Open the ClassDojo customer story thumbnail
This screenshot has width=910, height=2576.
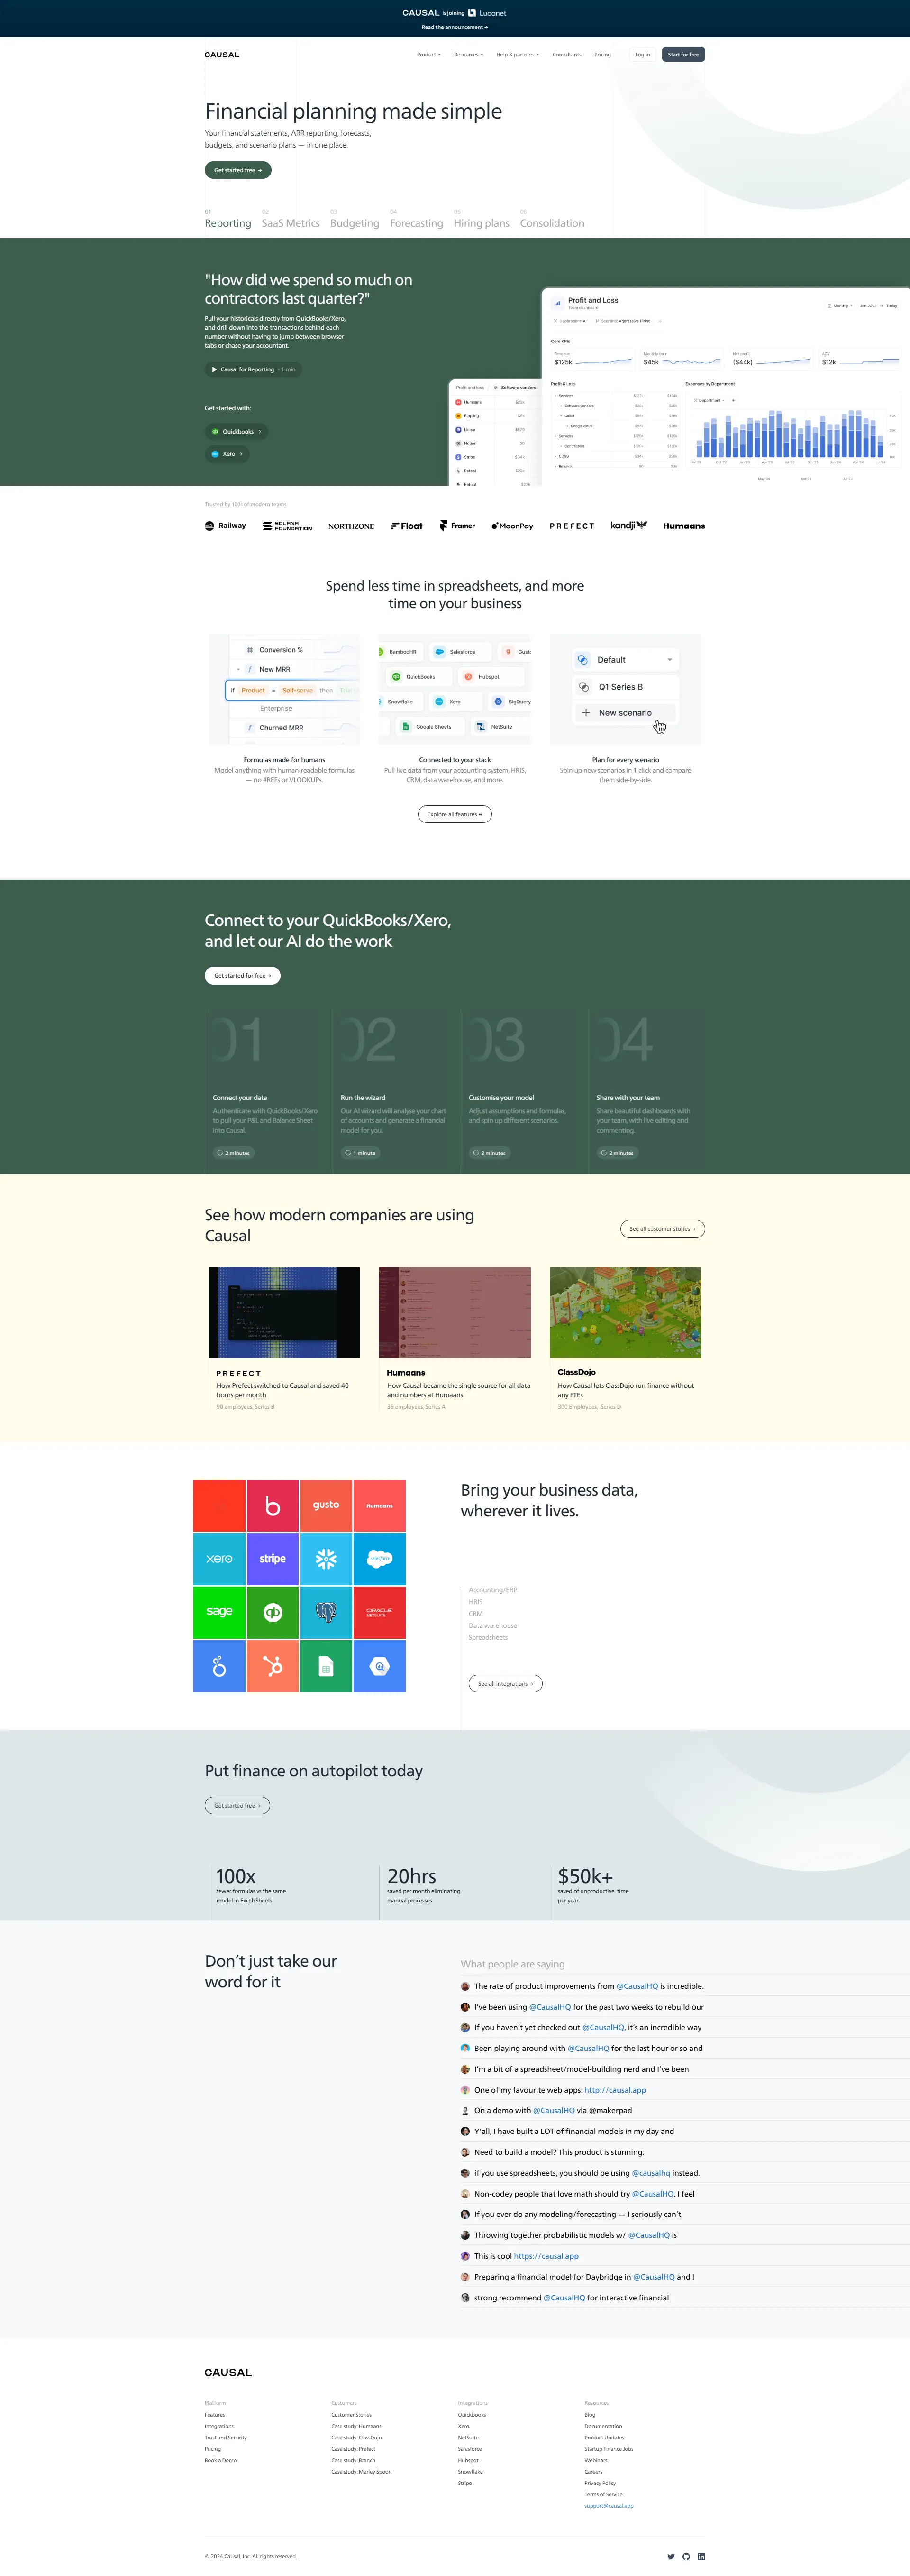625,1313
